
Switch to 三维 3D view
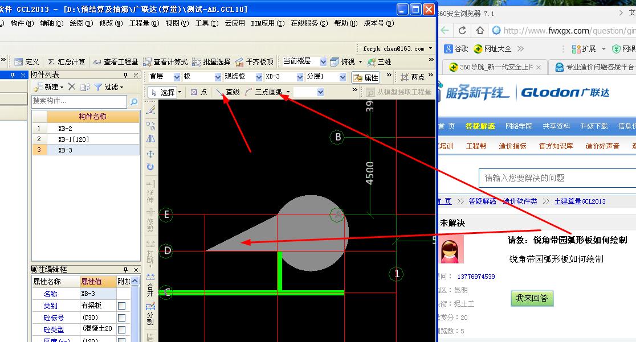[379, 62]
